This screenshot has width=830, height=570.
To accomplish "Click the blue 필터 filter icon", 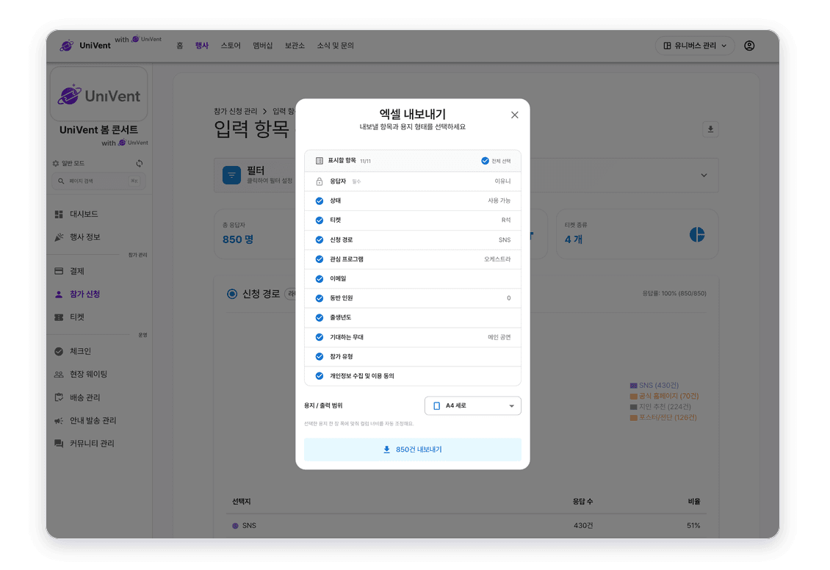I will click(x=231, y=175).
